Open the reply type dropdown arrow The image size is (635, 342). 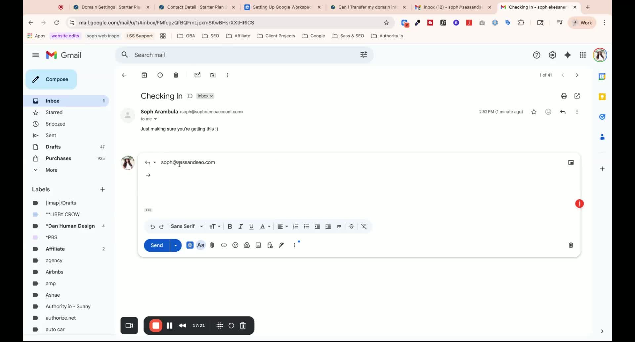click(154, 162)
